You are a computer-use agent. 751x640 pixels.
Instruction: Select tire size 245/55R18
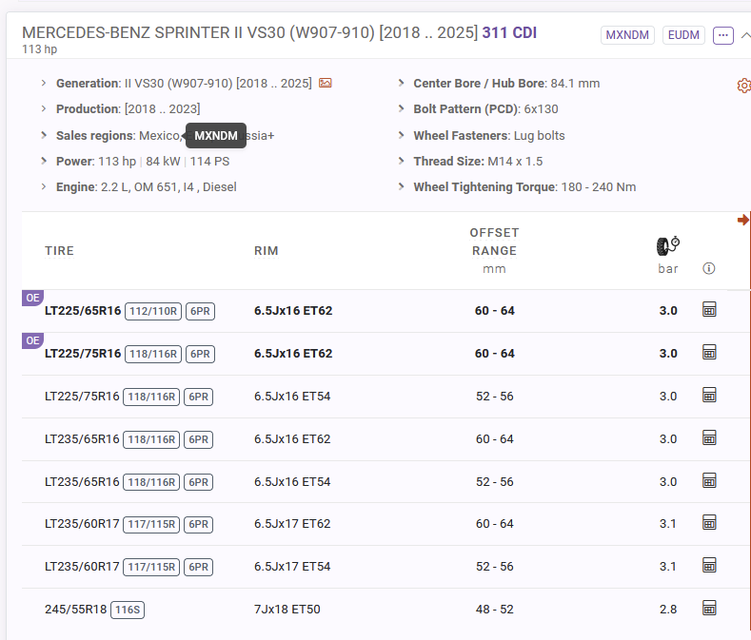click(x=76, y=610)
